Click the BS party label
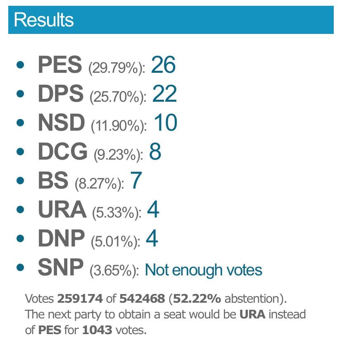The image size is (342, 342). 53,181
